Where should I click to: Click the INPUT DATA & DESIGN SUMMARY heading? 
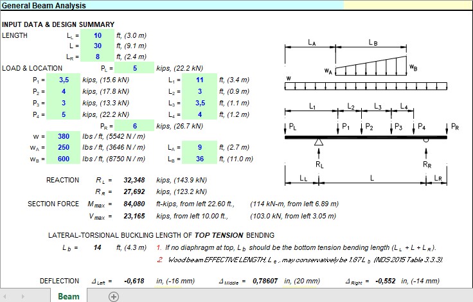58,24
